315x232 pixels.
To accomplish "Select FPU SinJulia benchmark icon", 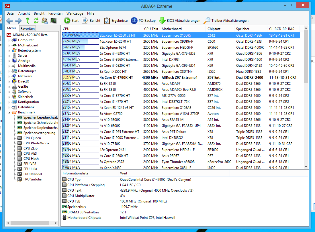I will click(20, 179).
